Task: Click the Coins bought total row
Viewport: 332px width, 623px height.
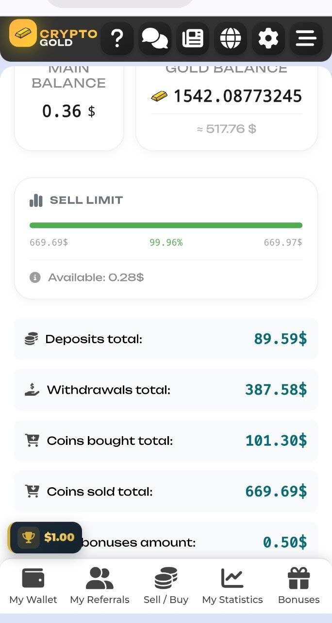Action: pyautogui.click(x=166, y=440)
